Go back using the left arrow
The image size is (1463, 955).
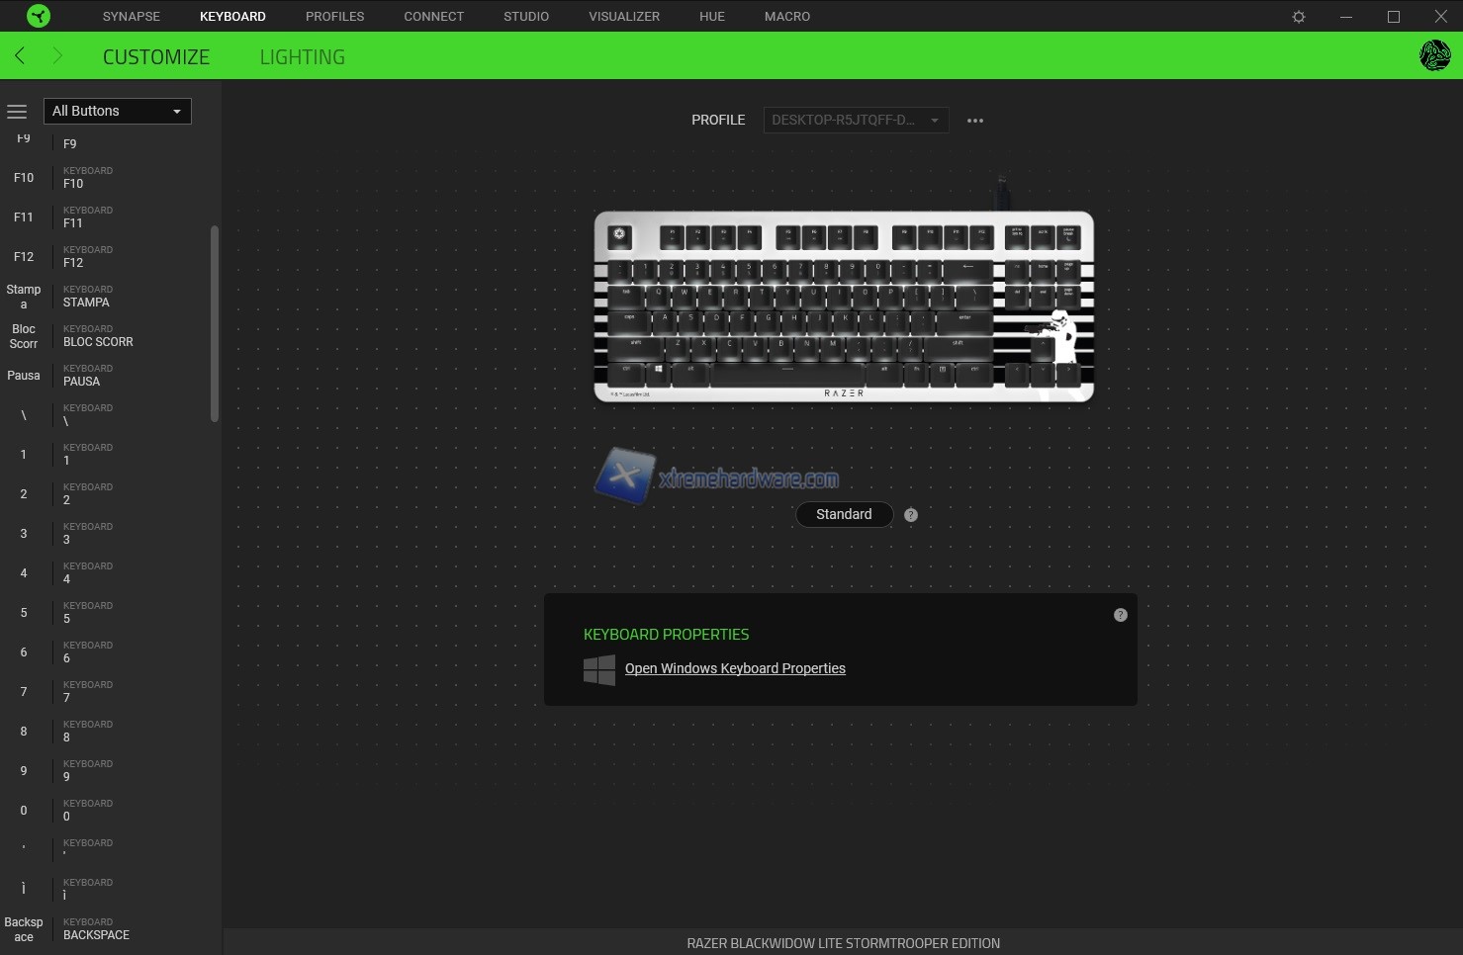(20, 56)
